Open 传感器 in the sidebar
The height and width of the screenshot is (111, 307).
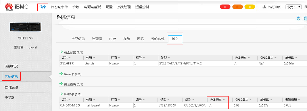click(9, 98)
